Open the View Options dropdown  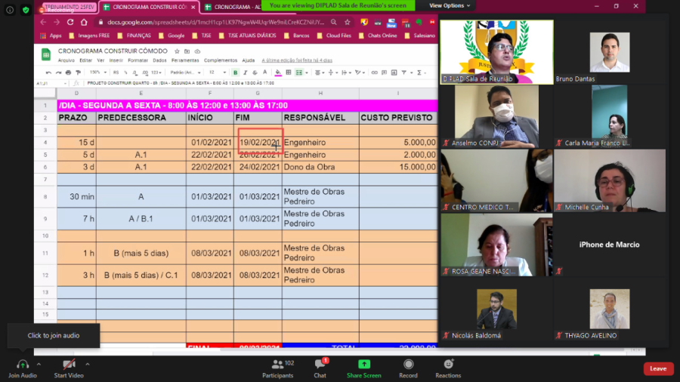coord(450,5)
